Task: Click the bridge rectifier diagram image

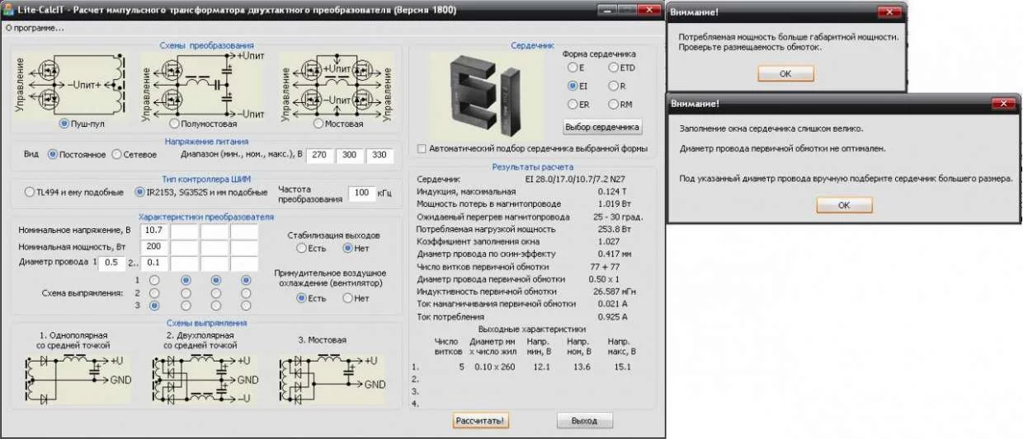Action: click(332, 378)
